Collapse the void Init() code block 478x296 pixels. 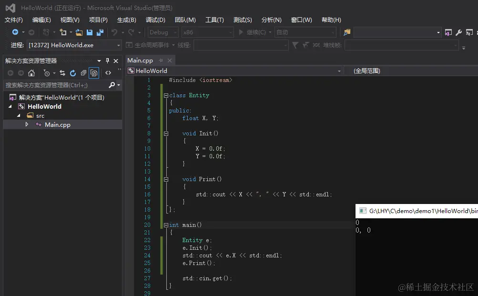point(166,133)
